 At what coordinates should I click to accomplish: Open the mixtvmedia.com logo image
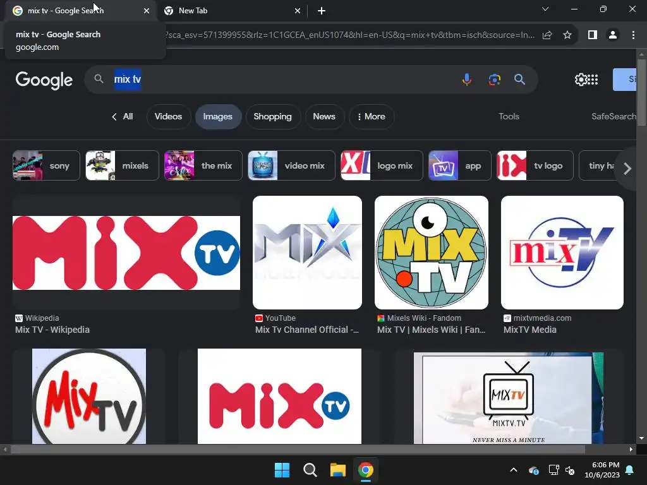click(x=562, y=253)
